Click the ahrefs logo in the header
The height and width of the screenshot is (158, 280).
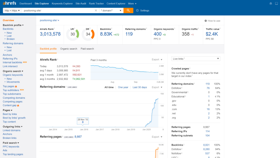10,4
